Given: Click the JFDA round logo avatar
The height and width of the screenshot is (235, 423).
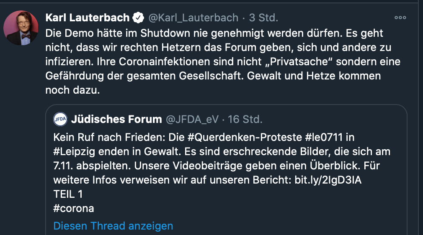Looking at the screenshot, I should [x=60, y=119].
